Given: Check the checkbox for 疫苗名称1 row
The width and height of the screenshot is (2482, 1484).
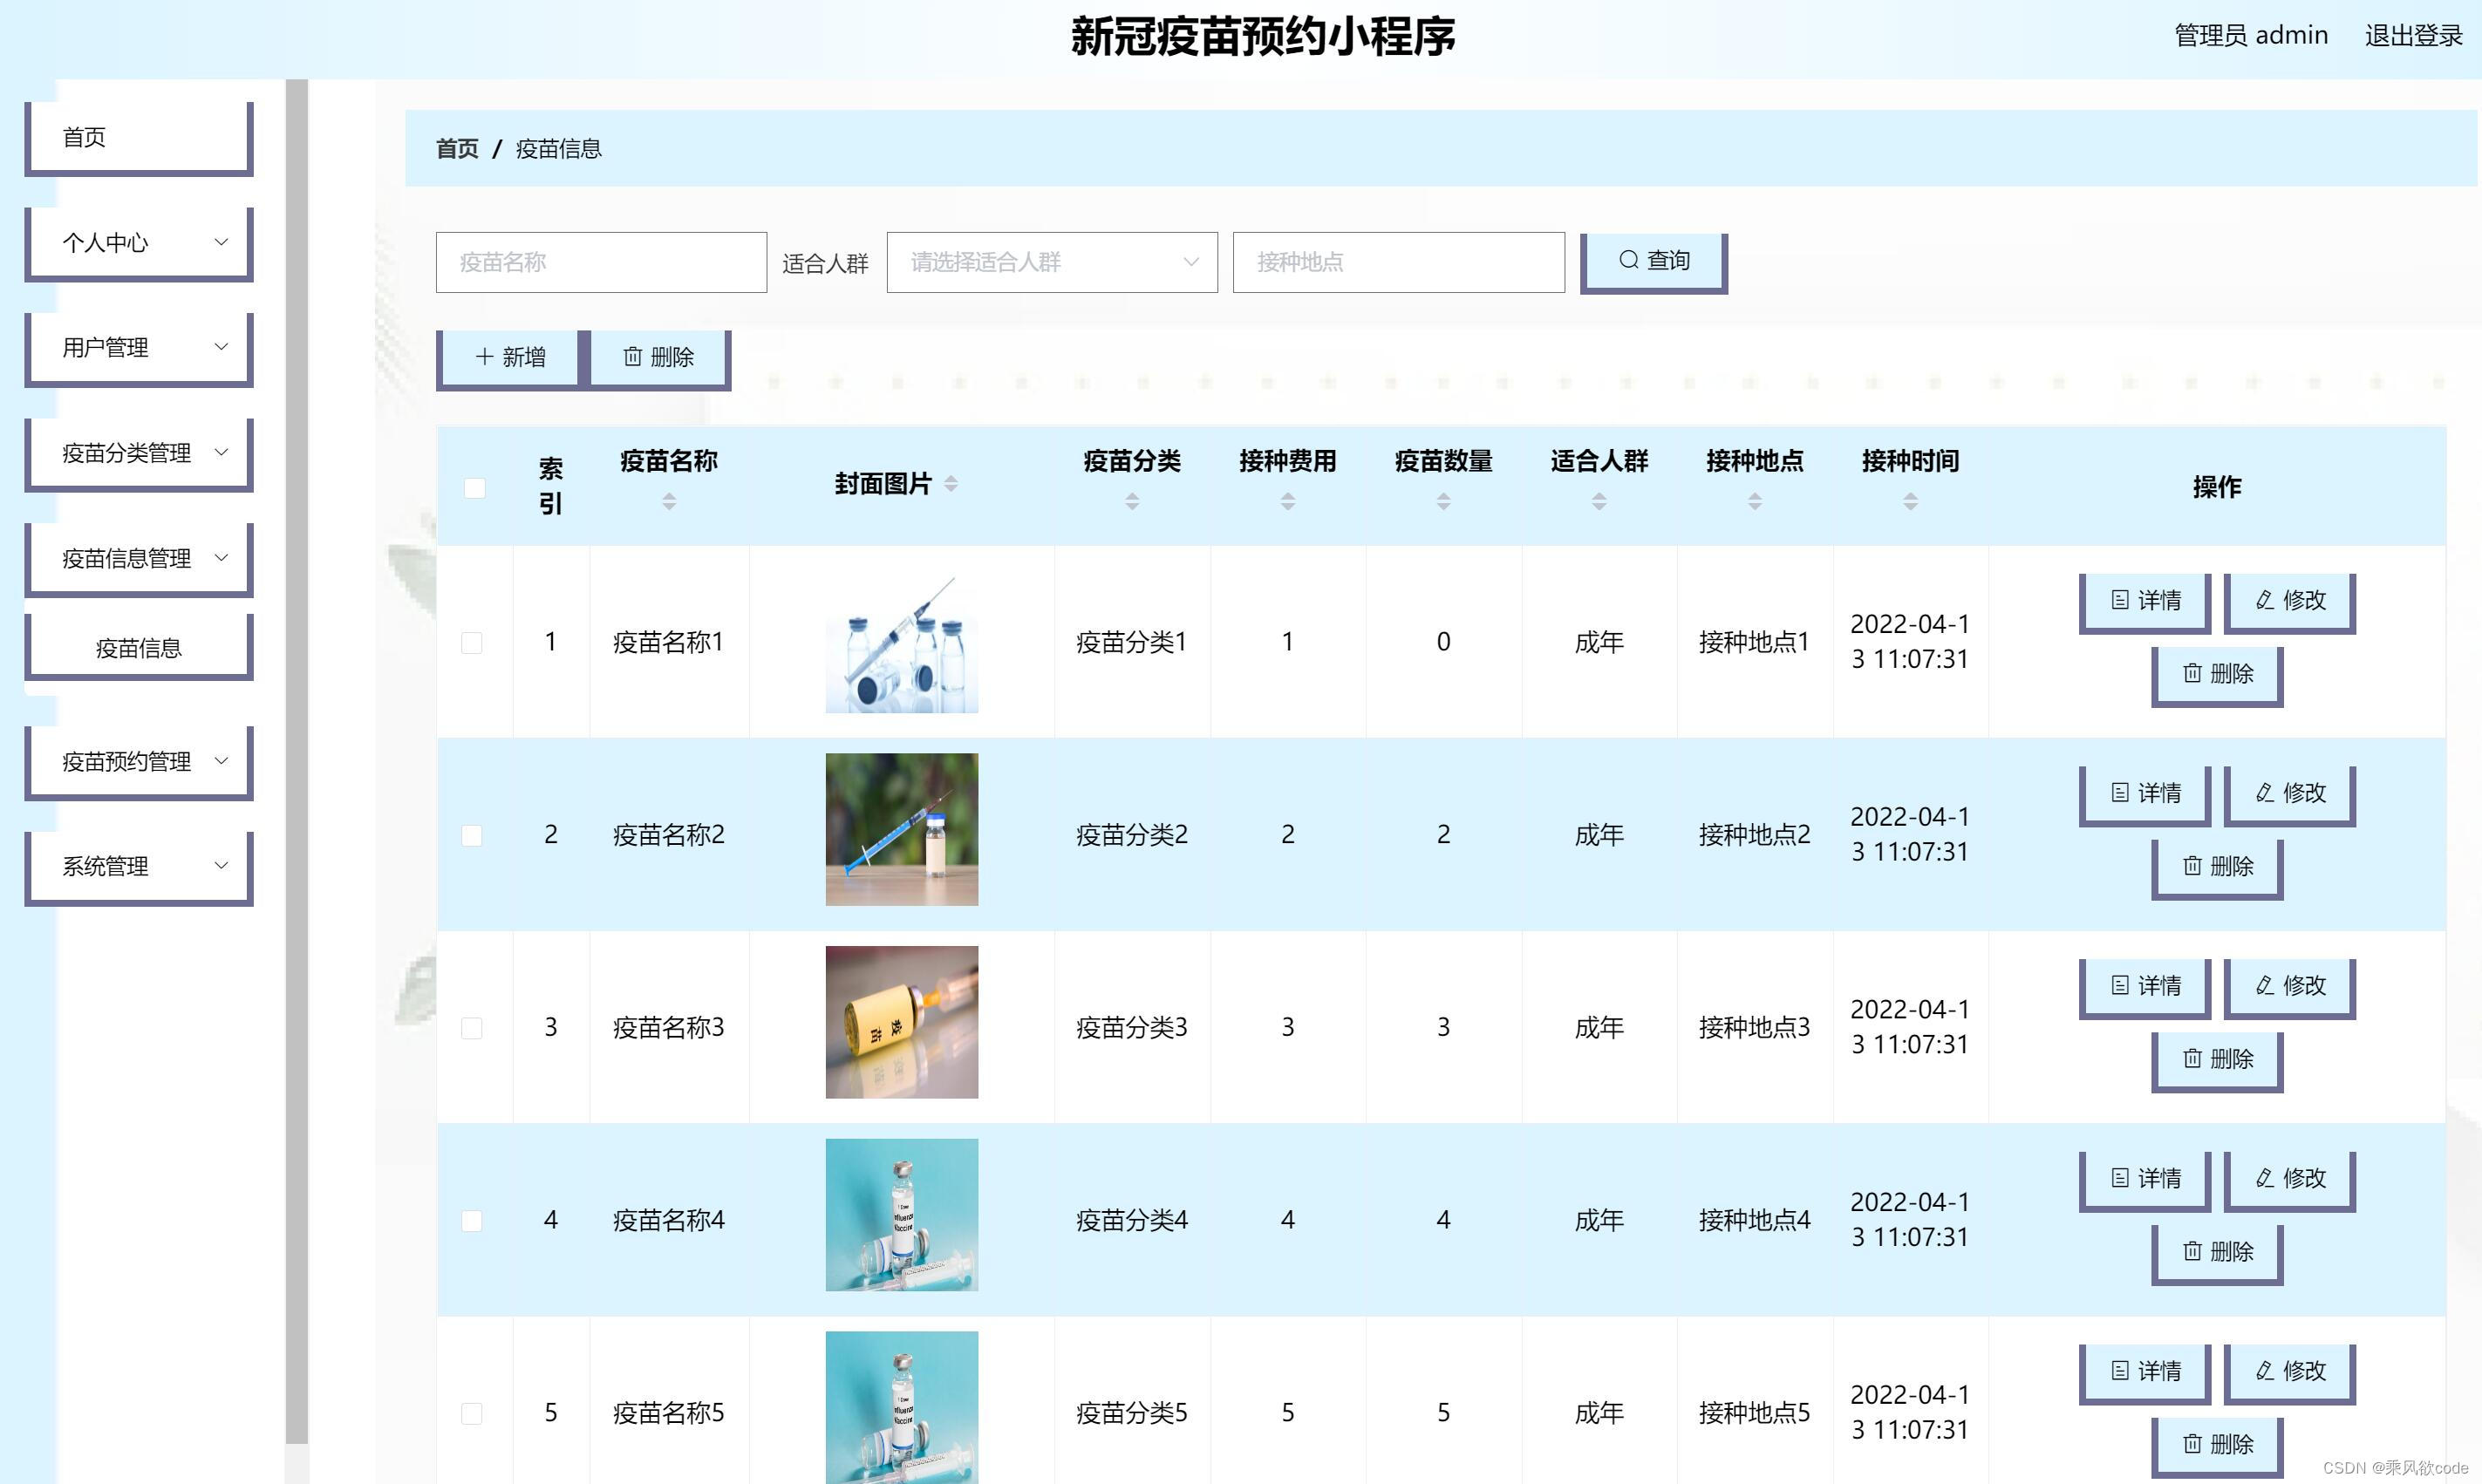Looking at the screenshot, I should coord(473,643).
